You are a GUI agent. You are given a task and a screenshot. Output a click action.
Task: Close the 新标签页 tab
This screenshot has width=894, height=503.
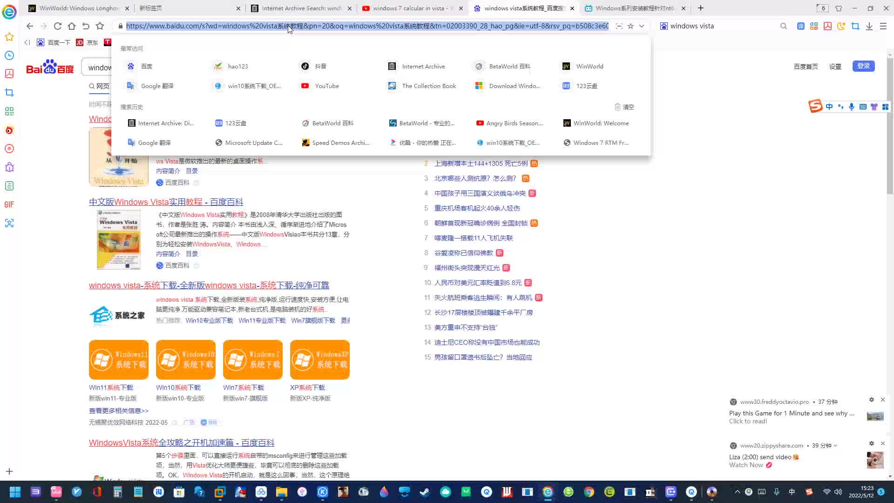[238, 8]
